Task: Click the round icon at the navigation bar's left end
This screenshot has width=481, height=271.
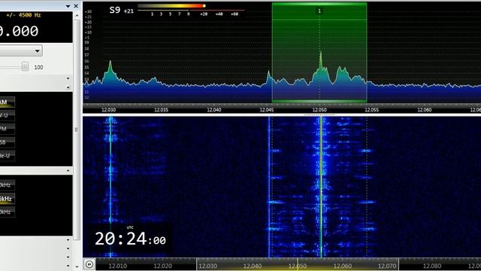Action: (x=89, y=264)
